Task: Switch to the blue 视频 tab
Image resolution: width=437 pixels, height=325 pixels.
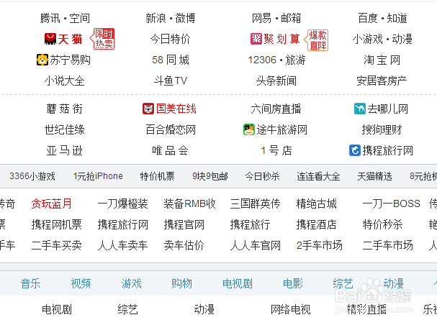Action: (81, 283)
